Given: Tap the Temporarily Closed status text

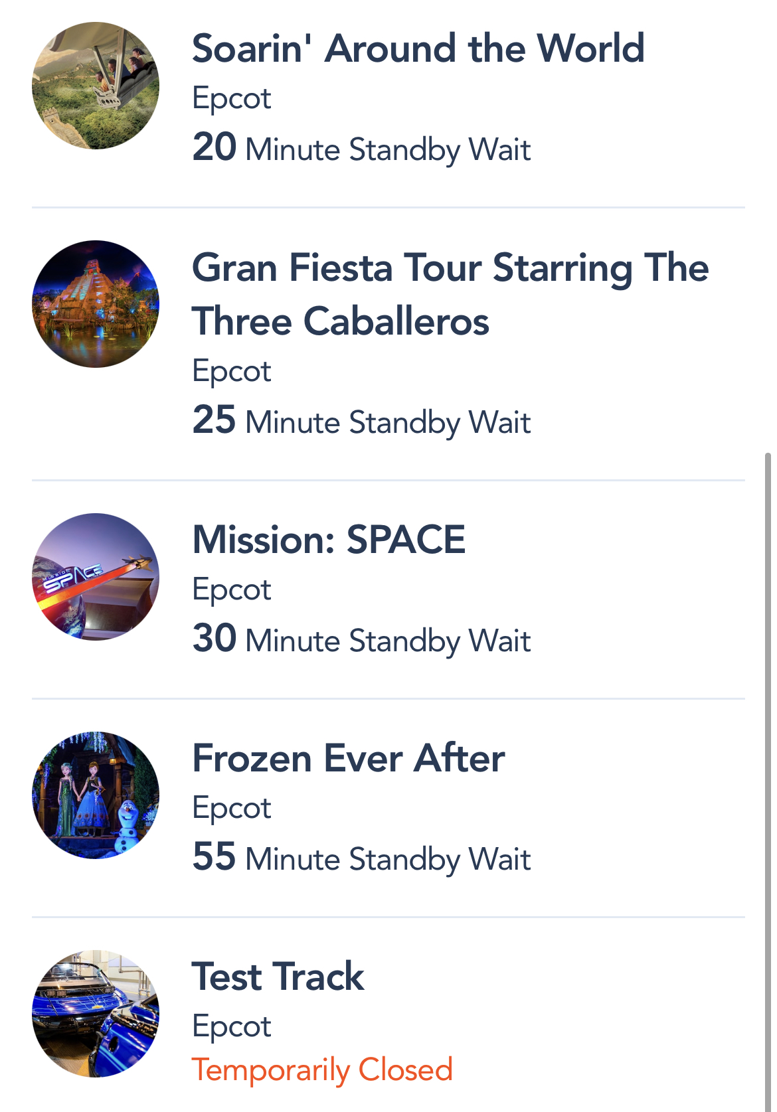Looking at the screenshot, I should (x=322, y=1070).
